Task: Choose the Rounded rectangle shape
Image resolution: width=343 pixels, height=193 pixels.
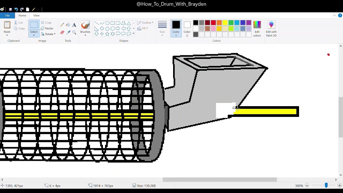Action: (118, 23)
